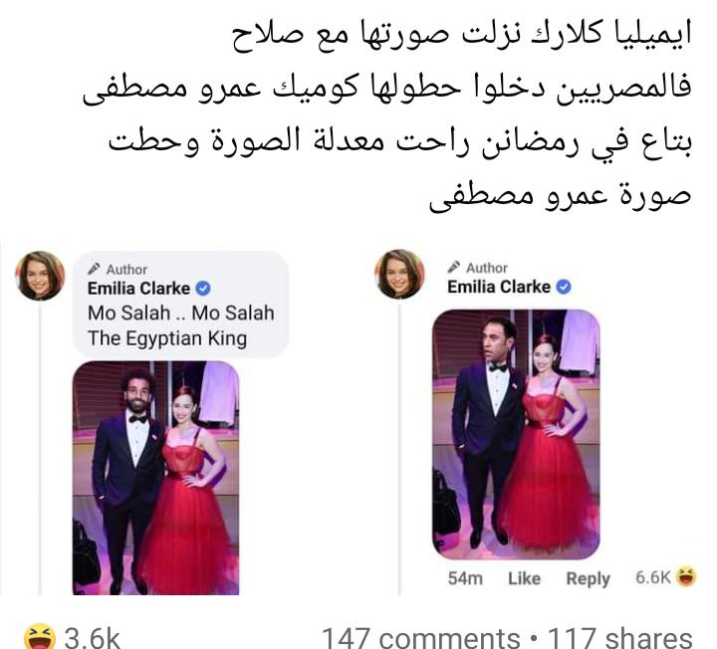Like the right comment

(x=524, y=578)
